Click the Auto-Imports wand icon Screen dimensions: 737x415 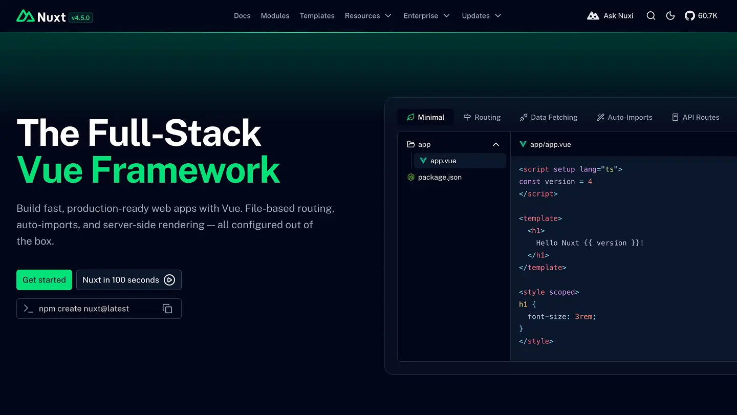tap(600, 117)
